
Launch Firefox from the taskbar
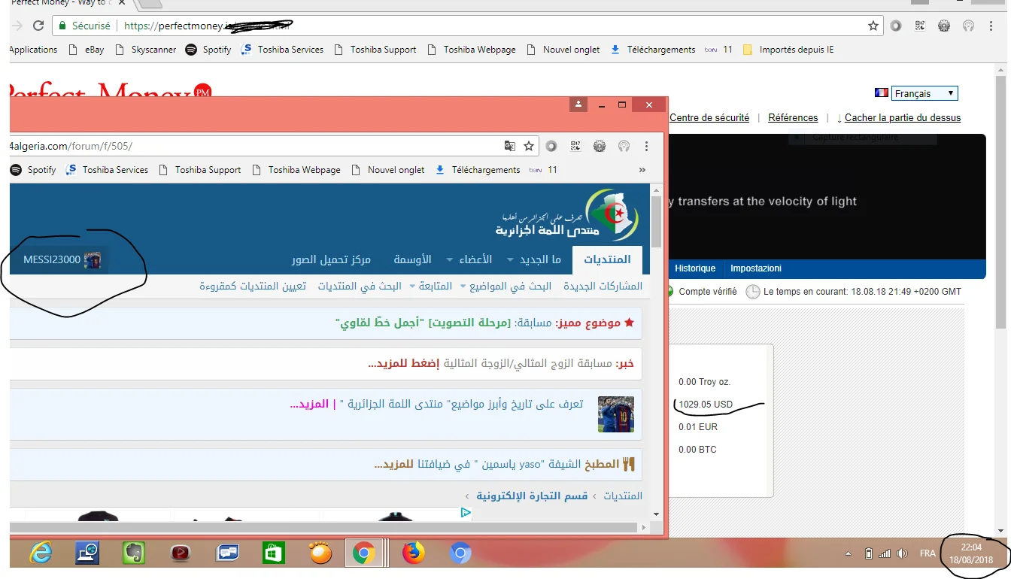[x=413, y=554]
